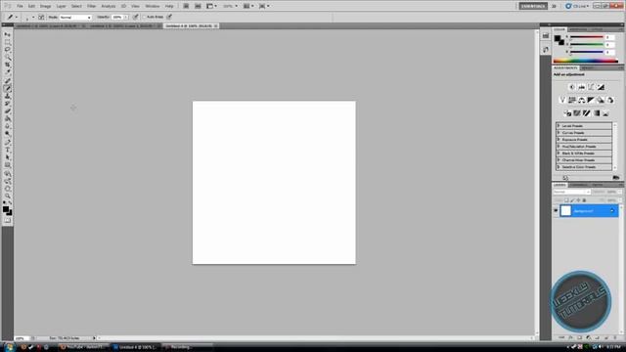
Task: Select the Quick Selection tool
Action: point(7,58)
